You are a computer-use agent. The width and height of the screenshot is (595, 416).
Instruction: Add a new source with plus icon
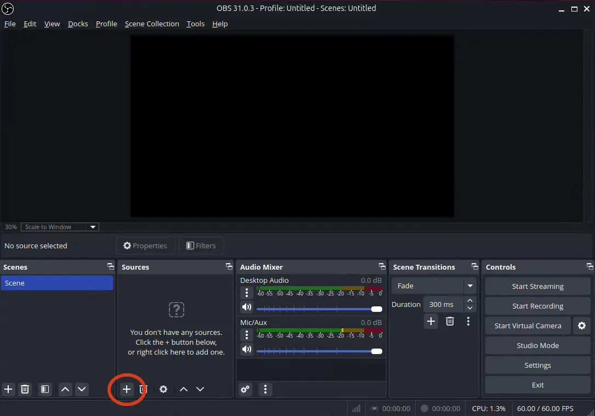[x=126, y=389]
